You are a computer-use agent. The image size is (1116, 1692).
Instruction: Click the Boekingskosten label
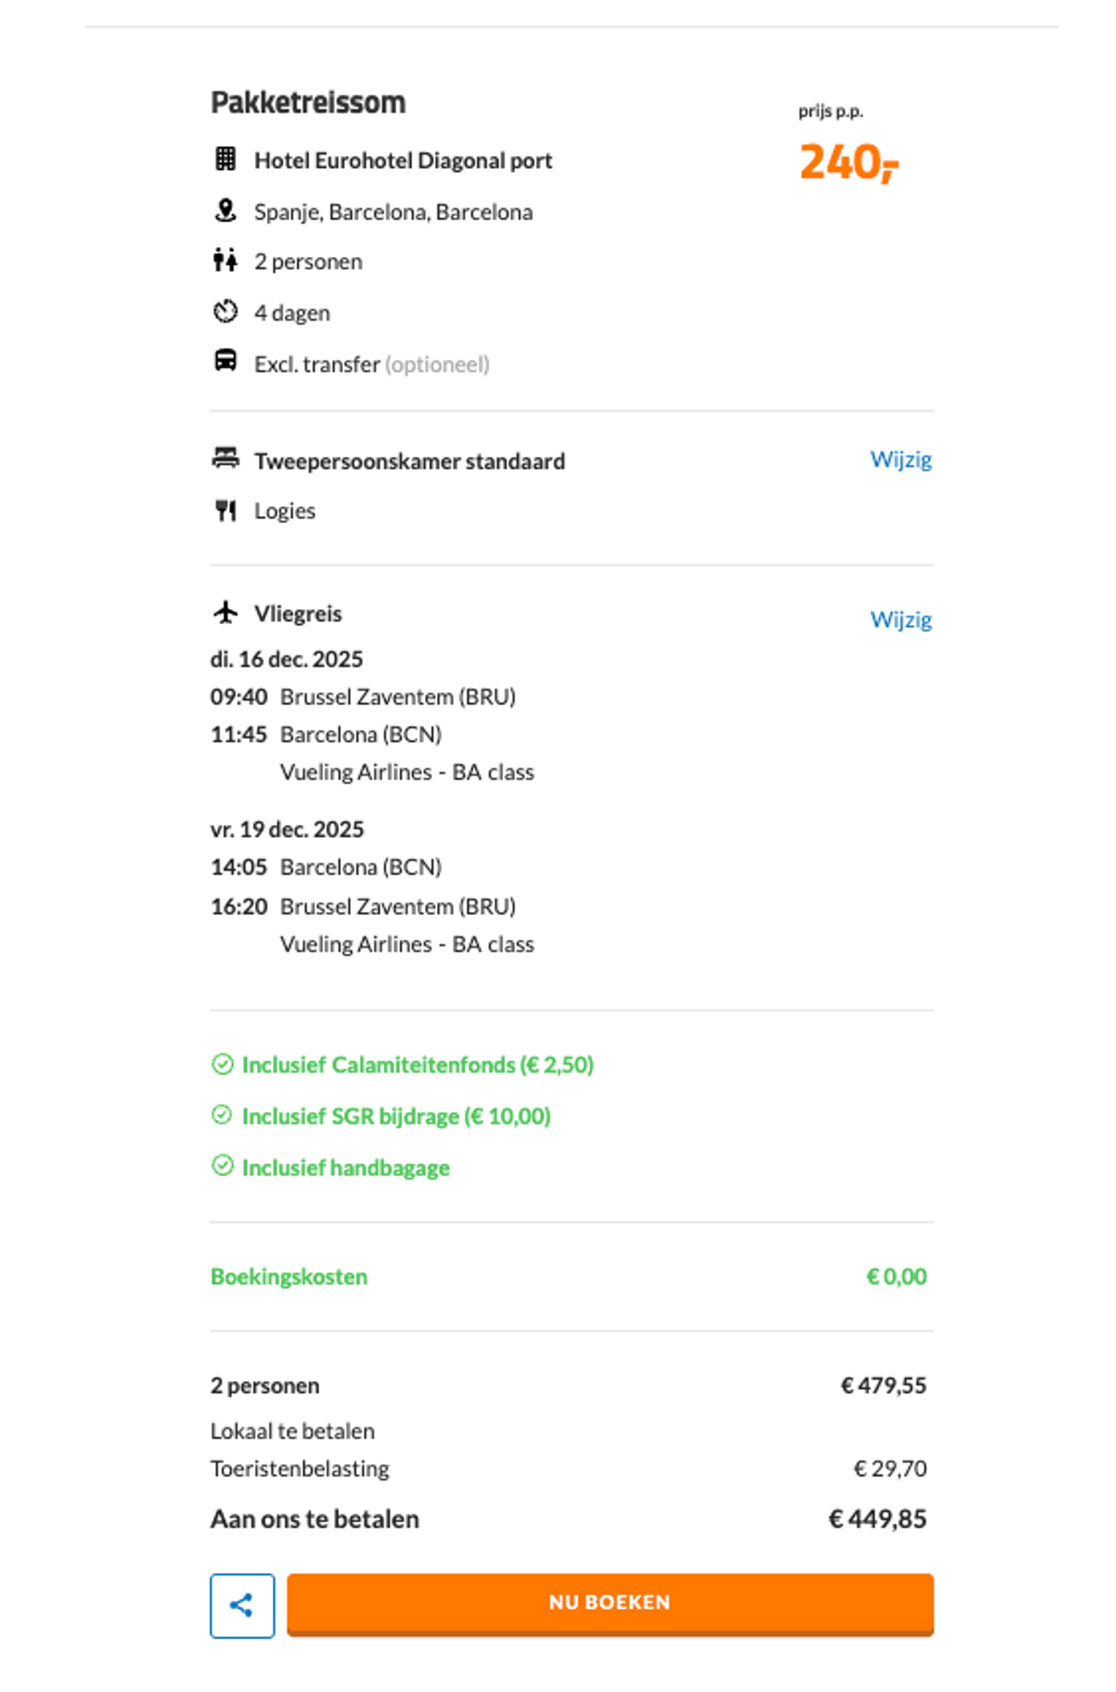coord(289,1276)
